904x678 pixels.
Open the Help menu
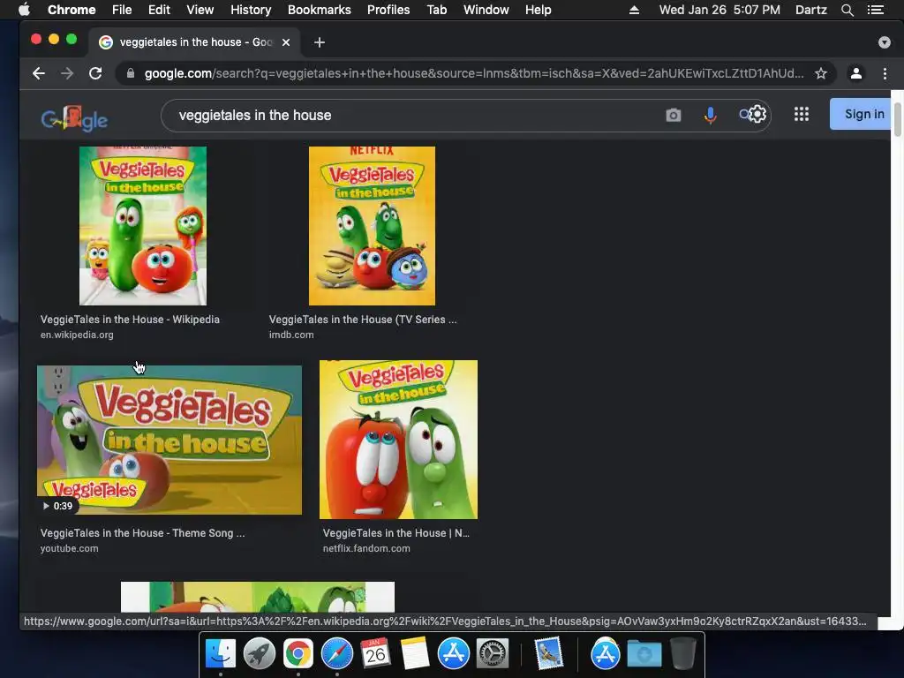[x=538, y=10]
